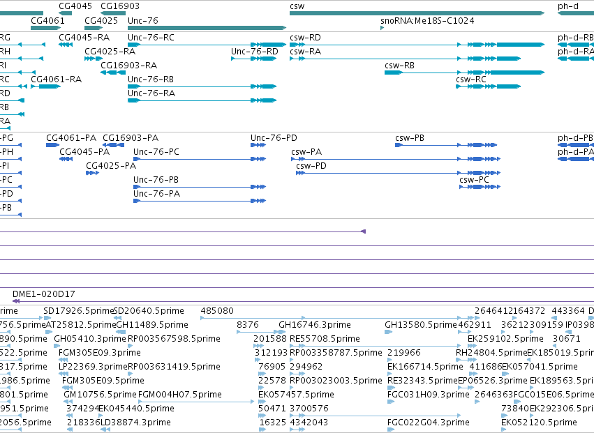The height and width of the screenshot is (433, 594).
Task: Select the EK045440.5prime EST
Action: 101,416
